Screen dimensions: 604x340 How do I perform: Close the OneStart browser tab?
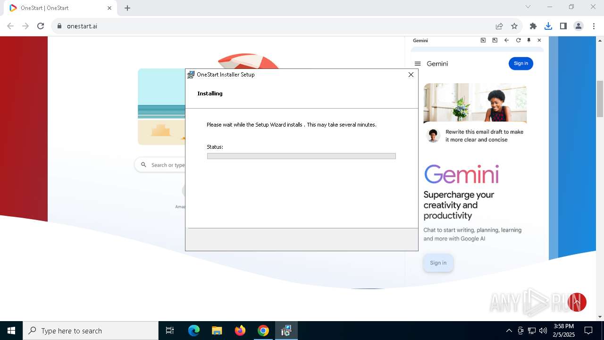click(109, 8)
